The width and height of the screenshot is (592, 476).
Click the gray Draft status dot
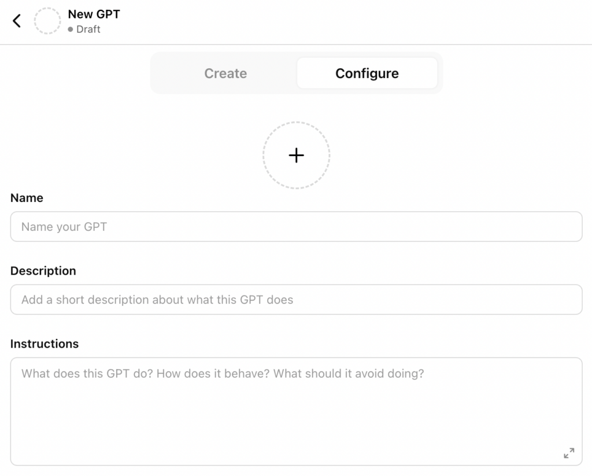point(71,29)
